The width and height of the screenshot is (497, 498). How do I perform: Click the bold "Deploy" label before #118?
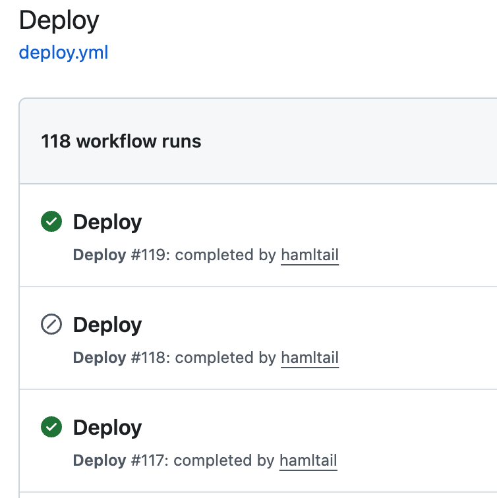click(x=99, y=358)
